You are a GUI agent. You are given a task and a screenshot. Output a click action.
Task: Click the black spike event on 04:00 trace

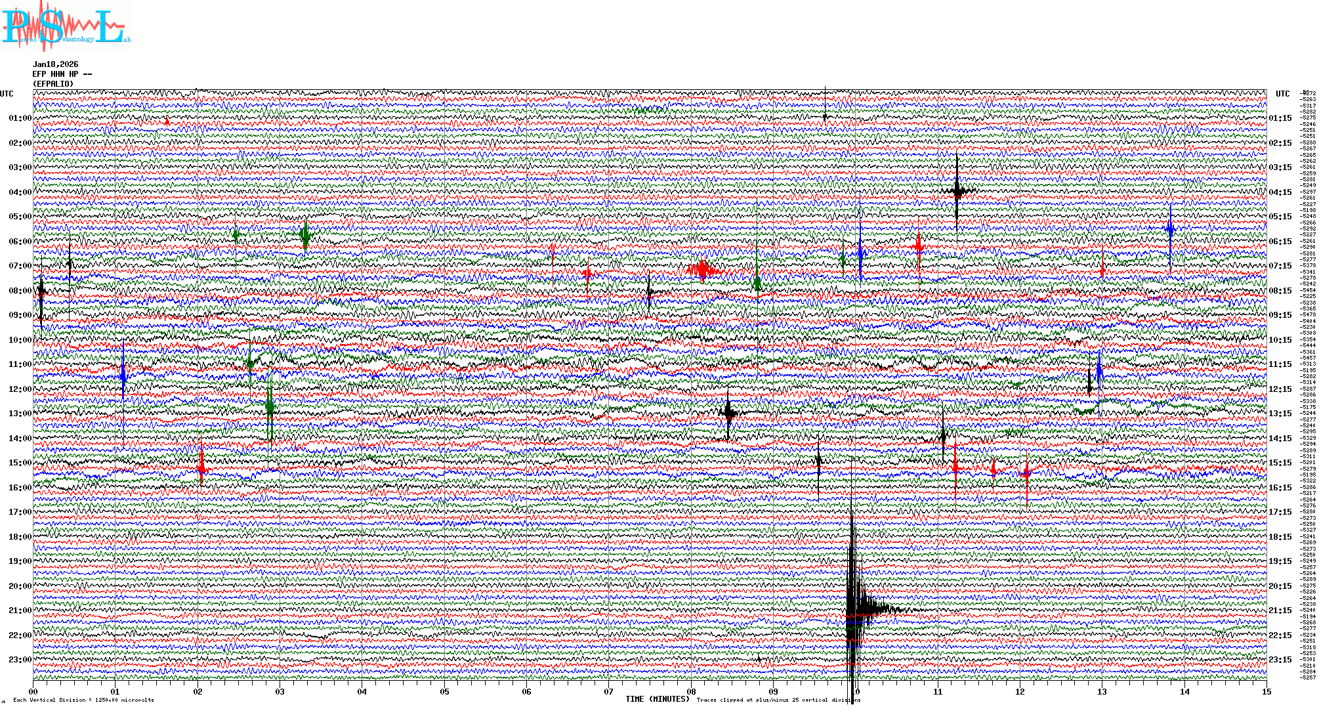pos(957,191)
